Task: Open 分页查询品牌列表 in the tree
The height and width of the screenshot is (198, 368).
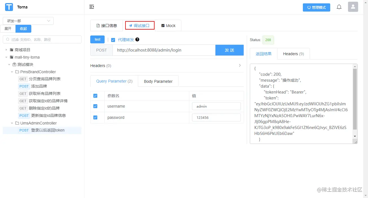Action: click(45, 79)
